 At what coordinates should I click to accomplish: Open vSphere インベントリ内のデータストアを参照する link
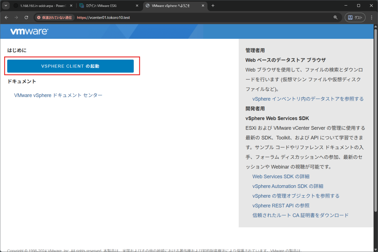pos(308,99)
